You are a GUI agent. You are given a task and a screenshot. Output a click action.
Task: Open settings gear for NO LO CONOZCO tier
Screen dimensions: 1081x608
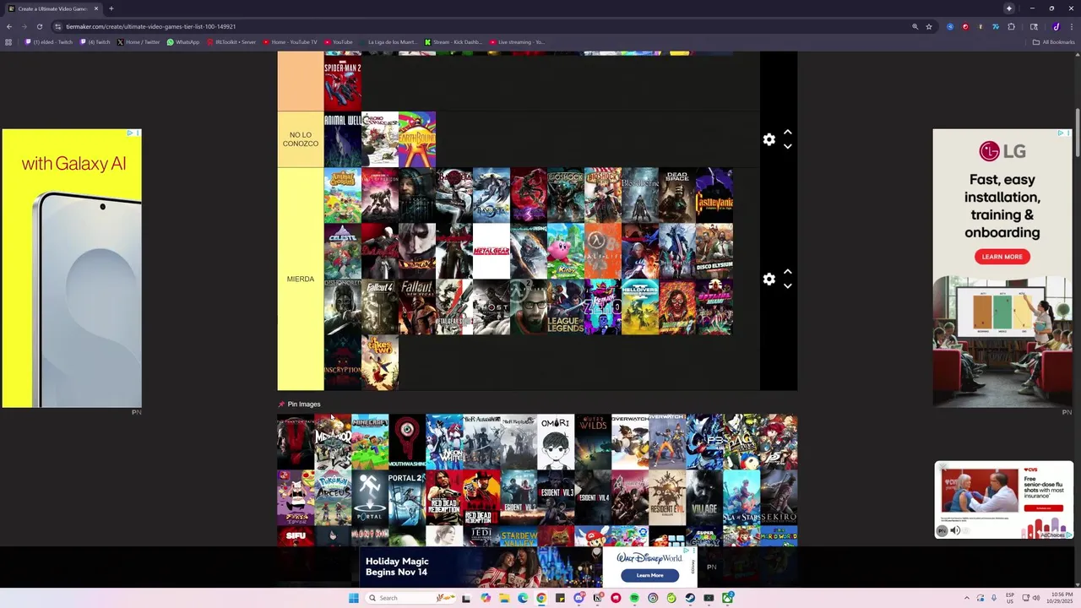pyautogui.click(x=769, y=139)
